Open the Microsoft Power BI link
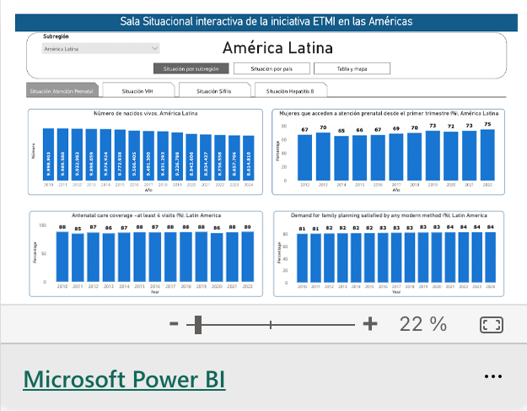The height and width of the screenshot is (411, 527). point(124,379)
